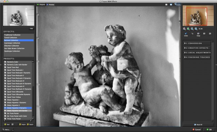Click the color navigator thumbnail

click(x=198, y=16)
